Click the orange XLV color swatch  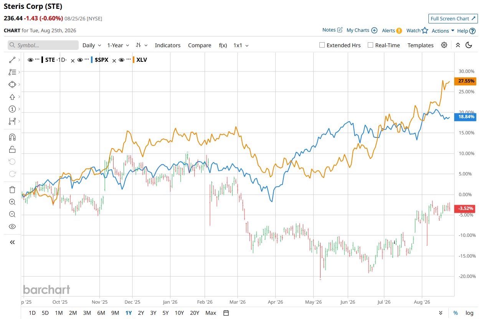[133, 60]
